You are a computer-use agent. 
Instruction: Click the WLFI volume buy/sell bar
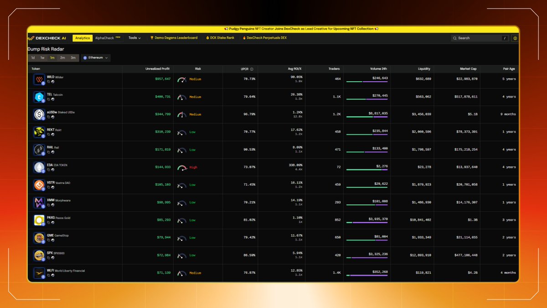[x=367, y=276]
